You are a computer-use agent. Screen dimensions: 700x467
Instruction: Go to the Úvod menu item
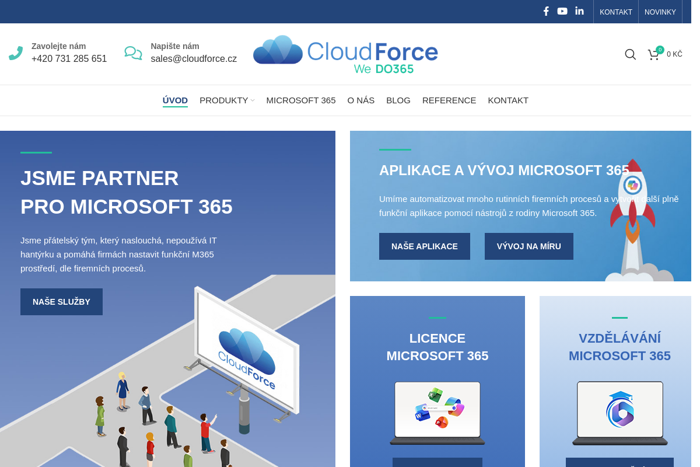pos(175,100)
